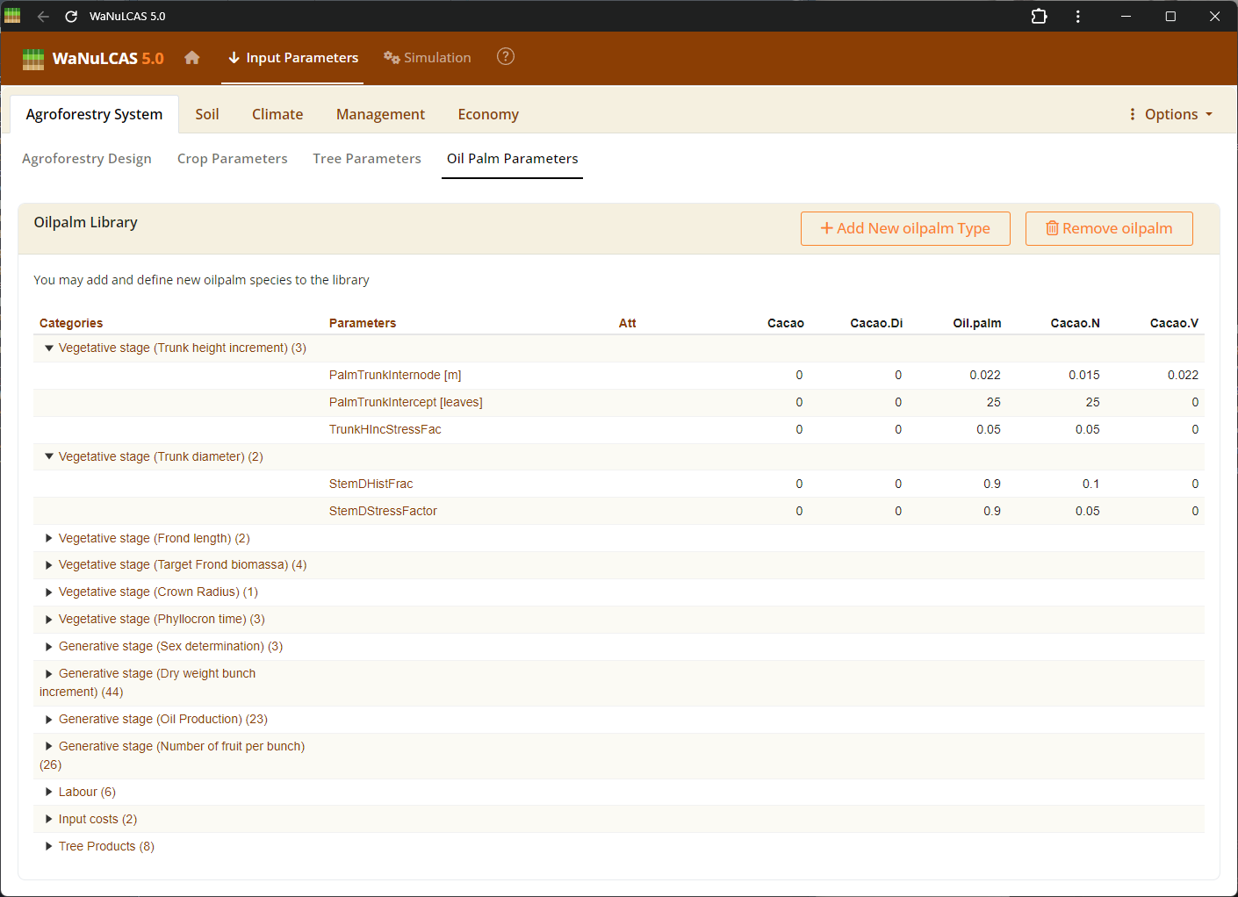This screenshot has width=1238, height=897.
Task: Switch to the Soil tab
Action: [207, 114]
